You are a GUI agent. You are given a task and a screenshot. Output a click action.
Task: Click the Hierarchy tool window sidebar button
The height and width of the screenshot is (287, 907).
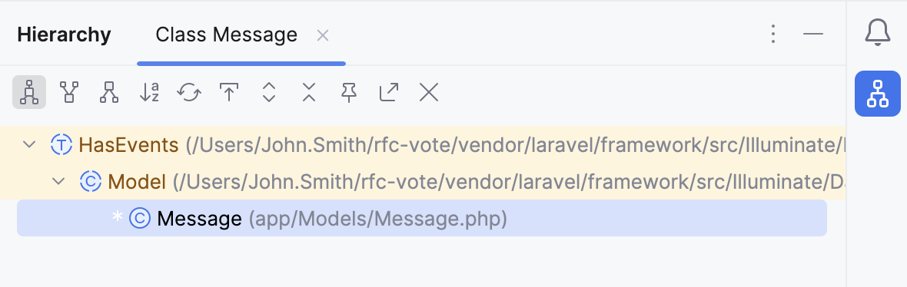coord(878,94)
